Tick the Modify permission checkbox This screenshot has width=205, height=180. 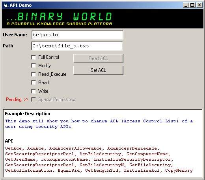(x=34, y=66)
